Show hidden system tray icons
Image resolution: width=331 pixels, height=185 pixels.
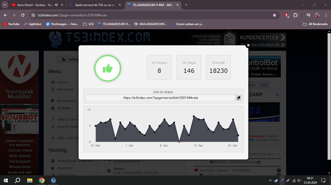point(270,180)
